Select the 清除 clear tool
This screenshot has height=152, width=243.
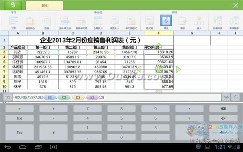coord(183,23)
